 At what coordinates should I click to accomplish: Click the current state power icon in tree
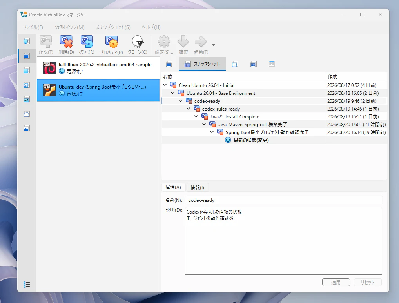tap(228, 140)
